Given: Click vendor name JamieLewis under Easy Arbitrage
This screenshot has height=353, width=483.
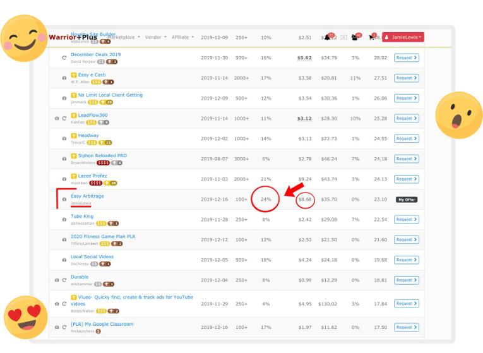Looking at the screenshot, I should pyautogui.click(x=81, y=203).
